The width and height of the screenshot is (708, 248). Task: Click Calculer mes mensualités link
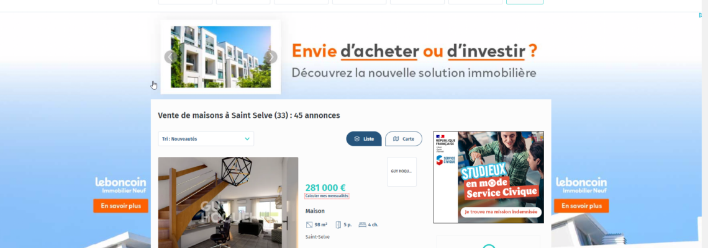[327, 196]
